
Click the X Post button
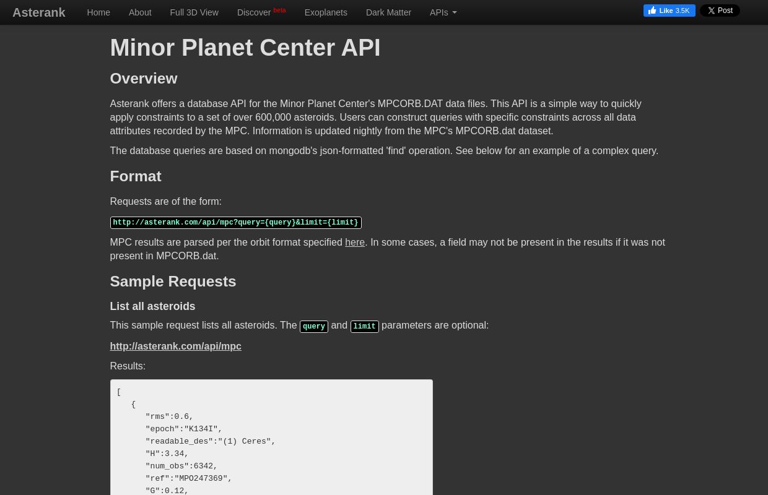[x=720, y=11]
